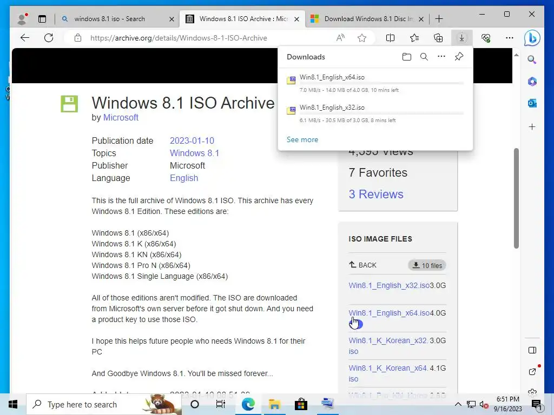The width and height of the screenshot is (554, 415).
Task: Download Win8.1_English_x64.iso from file list
Action: tap(389, 313)
